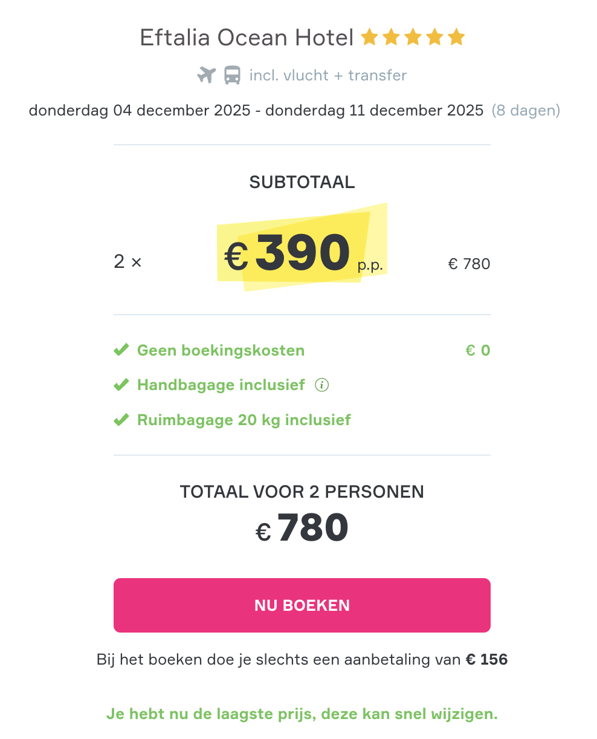Click the '(8 dagen)' duration label
This screenshot has width=597, height=739.
click(526, 111)
